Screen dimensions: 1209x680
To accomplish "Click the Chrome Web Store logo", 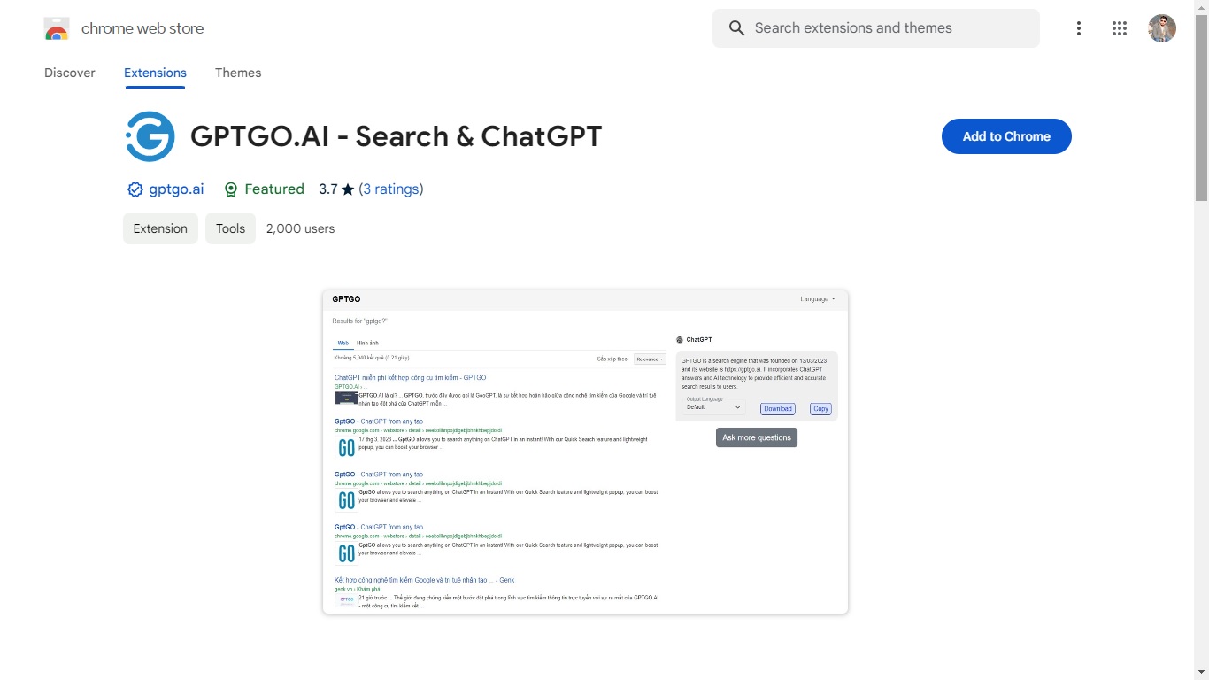I will coord(57,27).
